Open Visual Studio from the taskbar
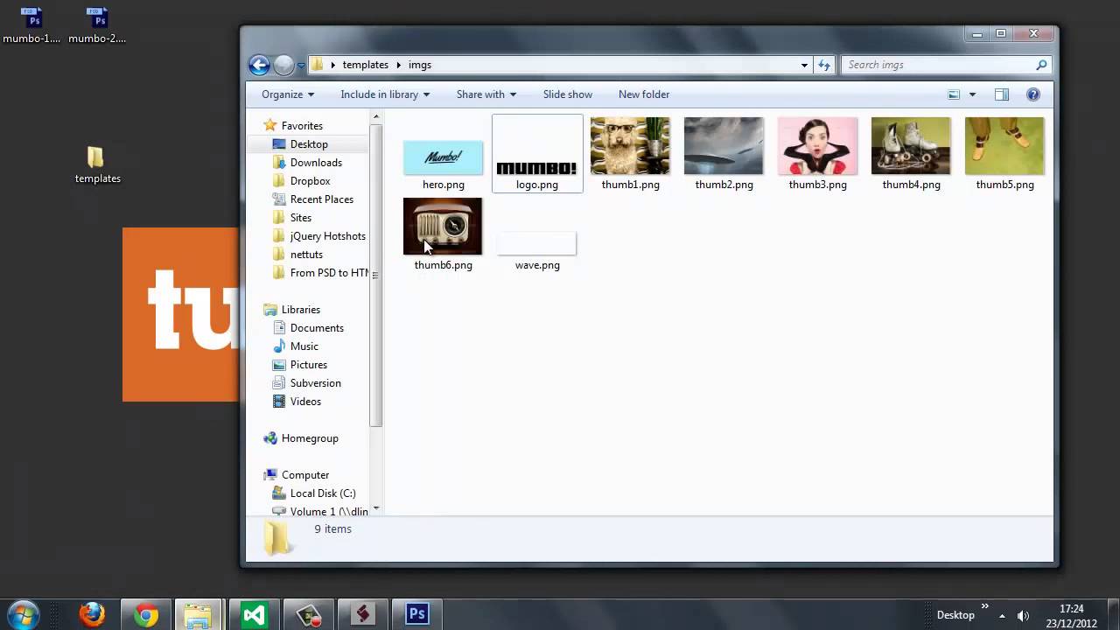 (x=255, y=614)
